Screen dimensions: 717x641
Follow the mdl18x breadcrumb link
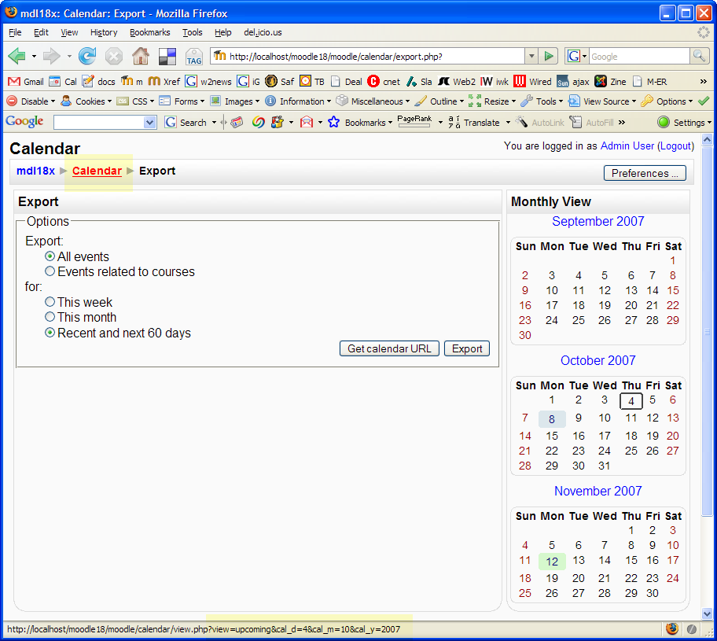pos(35,171)
